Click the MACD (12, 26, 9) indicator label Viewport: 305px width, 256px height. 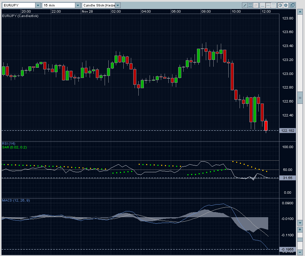[16, 201]
